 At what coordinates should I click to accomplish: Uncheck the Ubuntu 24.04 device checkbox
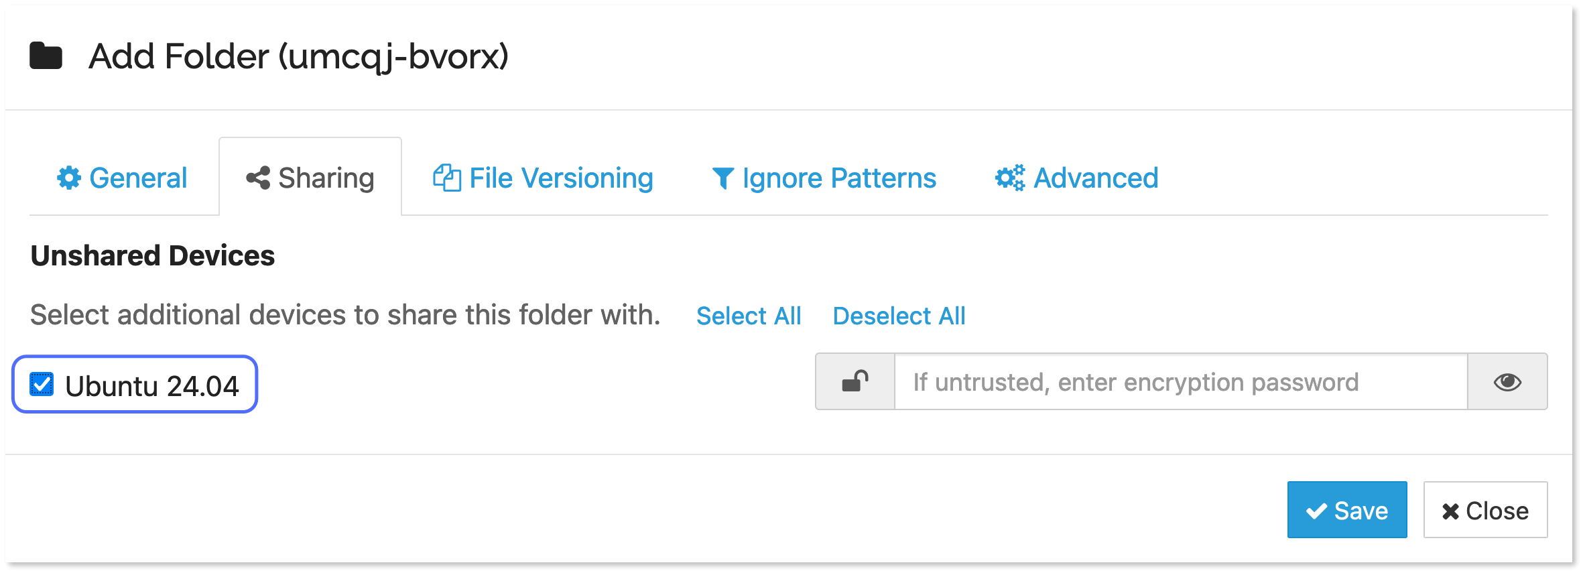click(x=42, y=383)
